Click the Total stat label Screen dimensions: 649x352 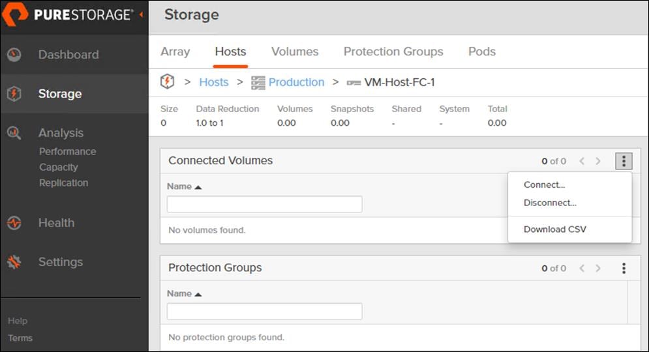497,109
